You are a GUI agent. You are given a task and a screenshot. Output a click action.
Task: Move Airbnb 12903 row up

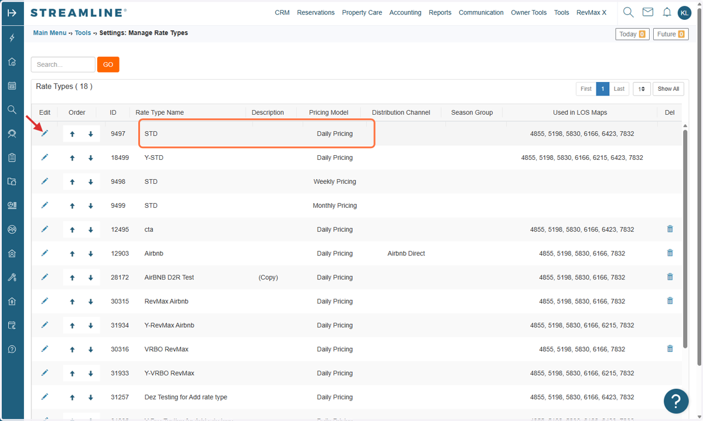coord(72,254)
